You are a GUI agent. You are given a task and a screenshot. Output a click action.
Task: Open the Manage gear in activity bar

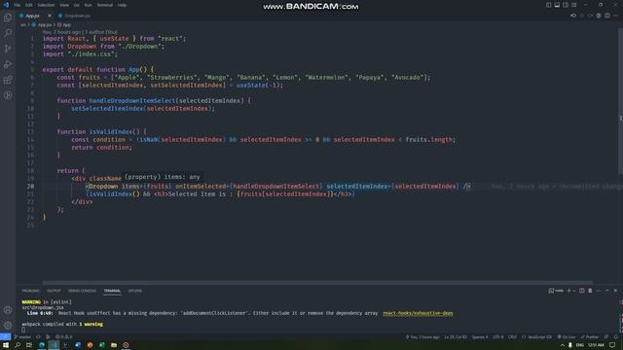(8, 326)
